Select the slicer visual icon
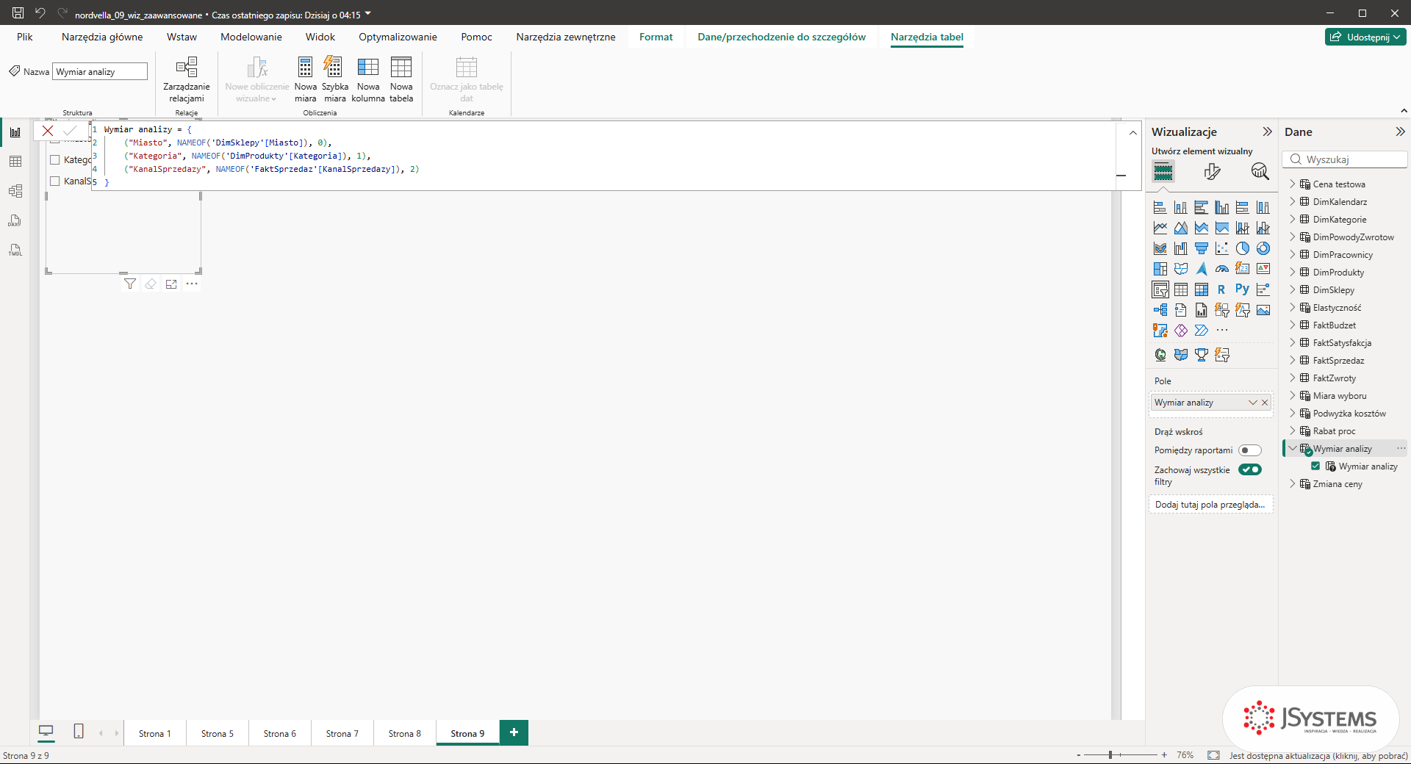This screenshot has height=764, width=1411. tap(1160, 289)
